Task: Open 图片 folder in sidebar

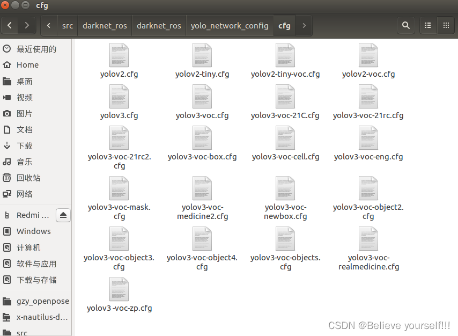Action: pyautogui.click(x=35, y=113)
